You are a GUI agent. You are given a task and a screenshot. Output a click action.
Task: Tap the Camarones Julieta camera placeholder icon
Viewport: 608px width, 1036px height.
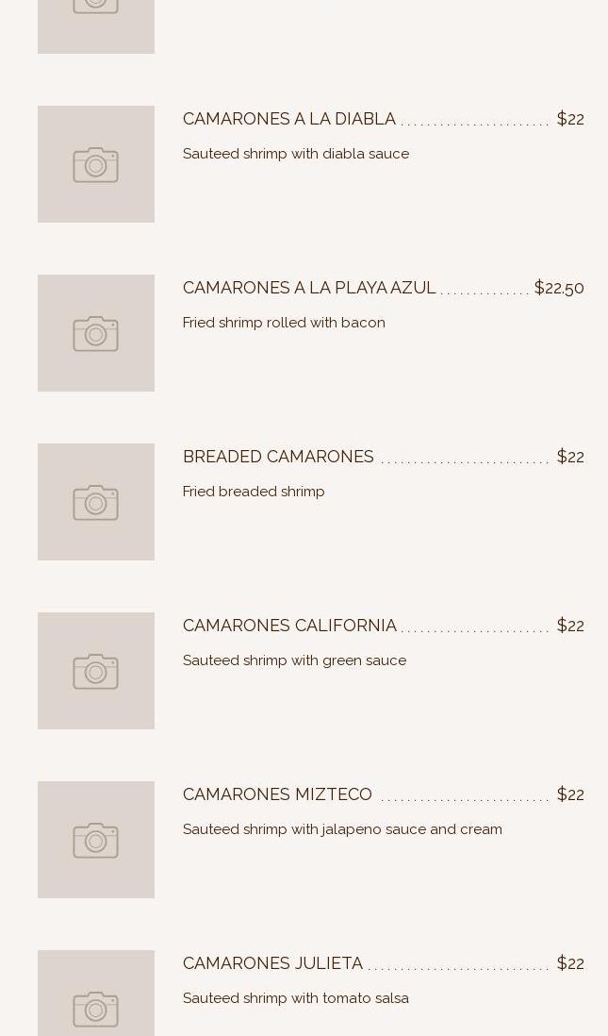pos(96,1008)
